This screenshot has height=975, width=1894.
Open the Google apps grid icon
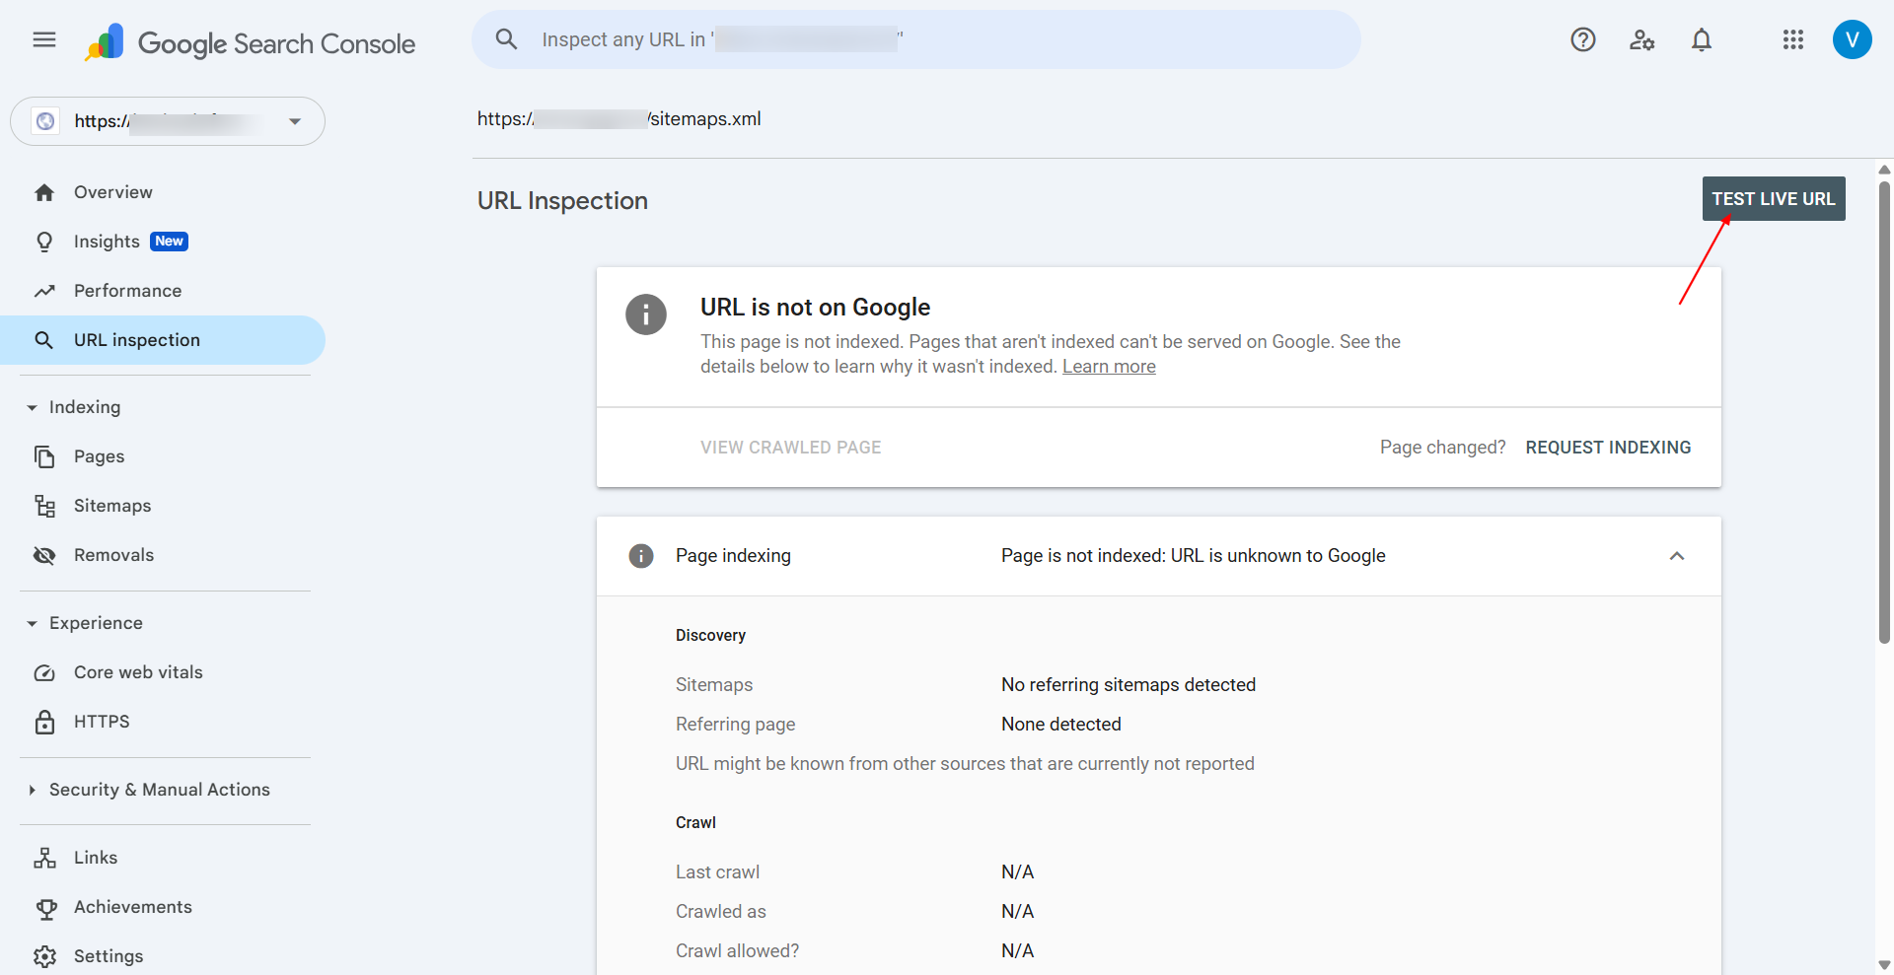(x=1793, y=39)
